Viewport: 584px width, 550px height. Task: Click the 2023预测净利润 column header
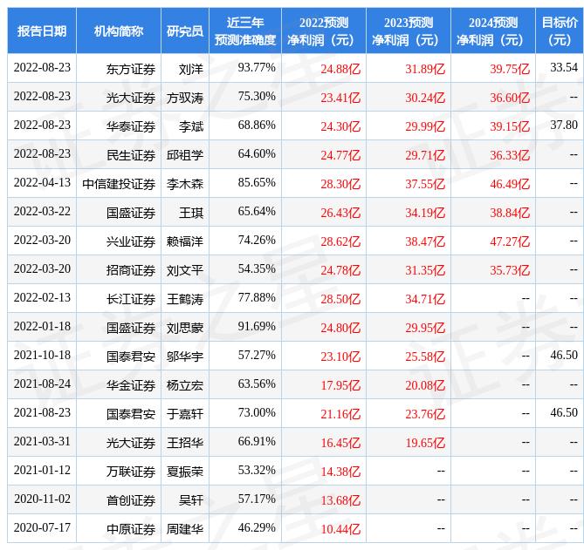coord(409,31)
